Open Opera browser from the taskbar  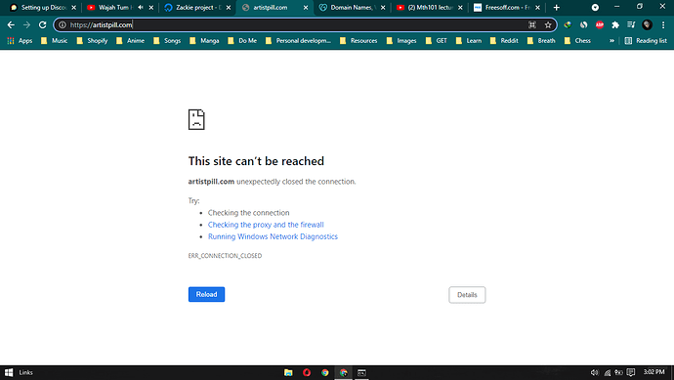coord(307,373)
